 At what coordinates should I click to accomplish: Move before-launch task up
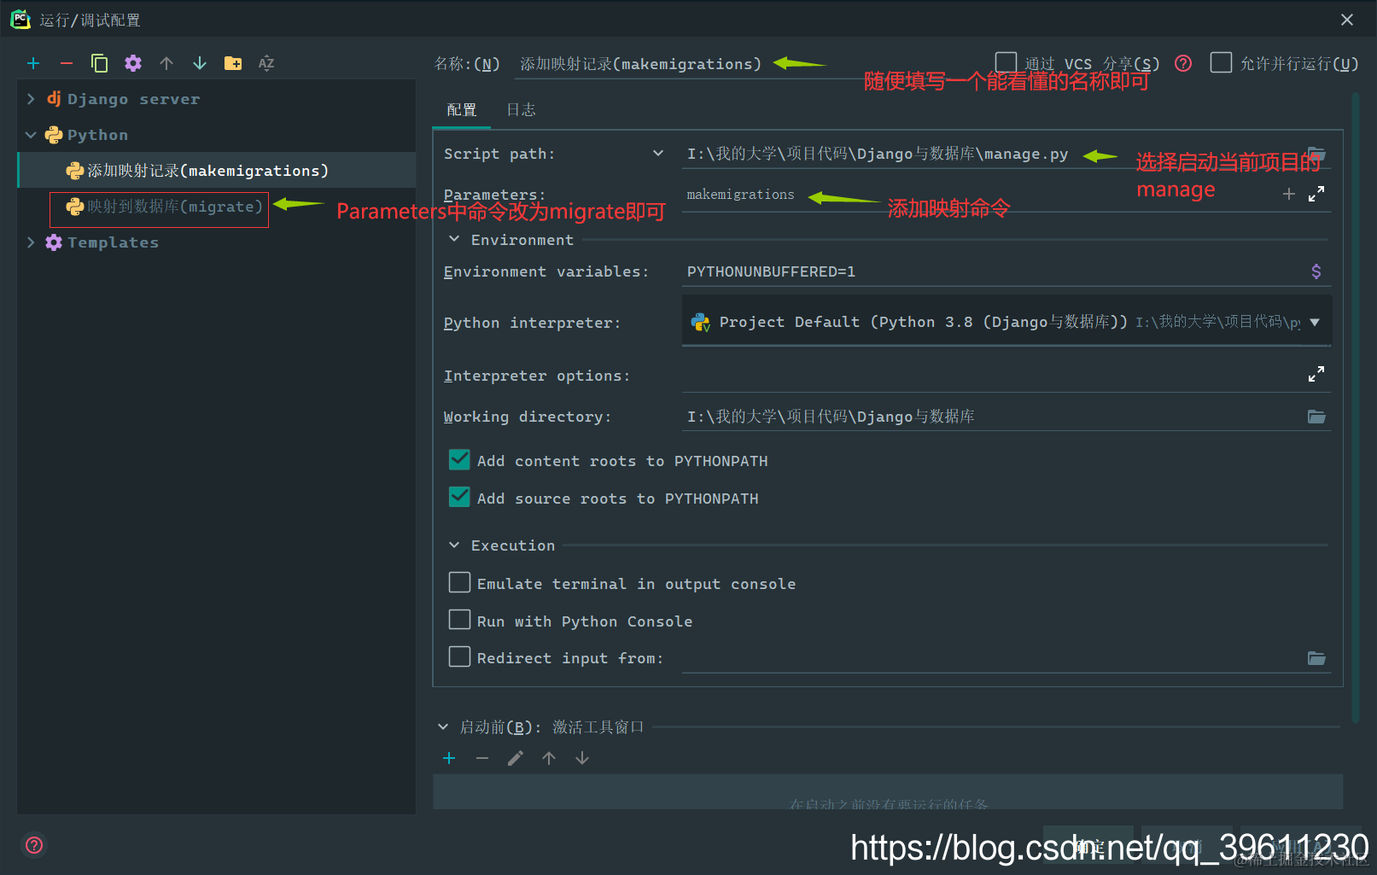(549, 758)
